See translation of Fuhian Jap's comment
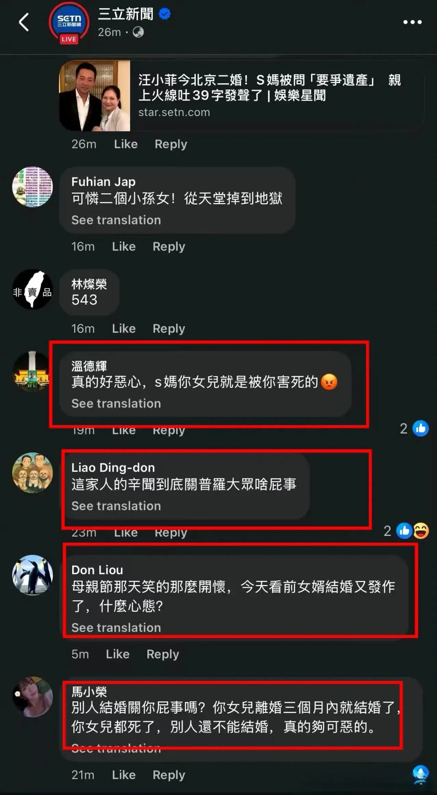Viewport: 437px width, 795px height. (116, 220)
